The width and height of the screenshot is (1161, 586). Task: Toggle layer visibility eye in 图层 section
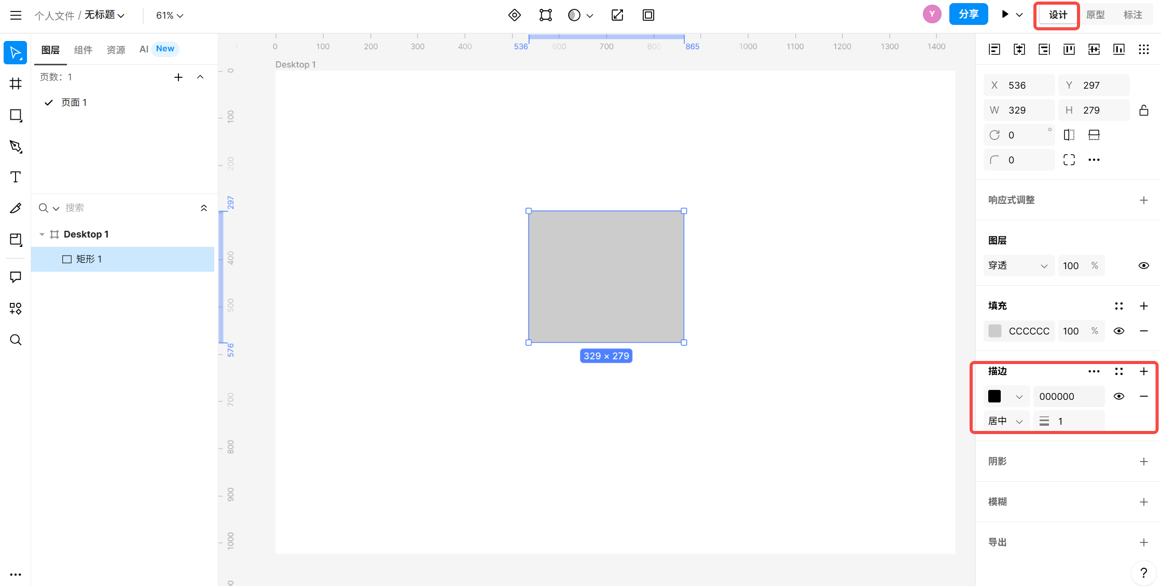pos(1143,266)
